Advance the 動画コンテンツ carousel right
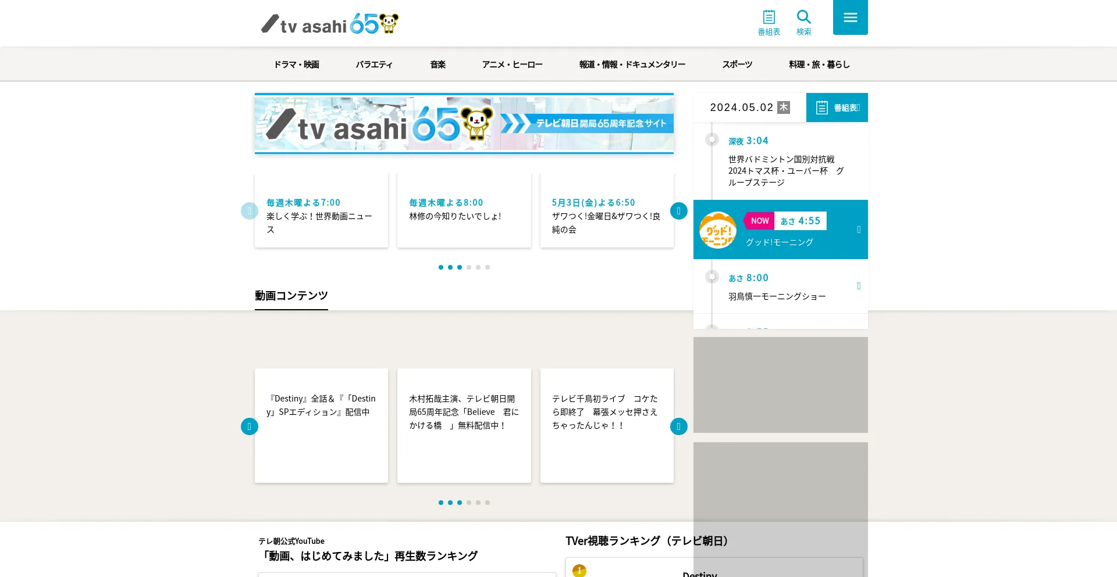 [679, 427]
